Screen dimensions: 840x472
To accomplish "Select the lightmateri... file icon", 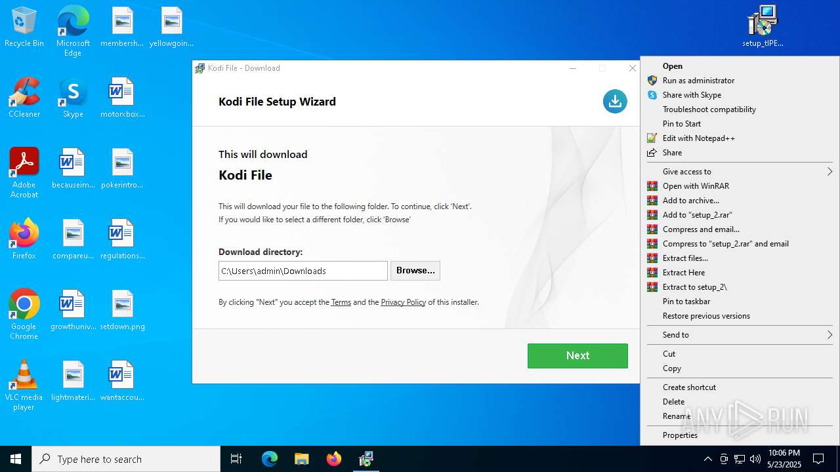I will 73,381.
